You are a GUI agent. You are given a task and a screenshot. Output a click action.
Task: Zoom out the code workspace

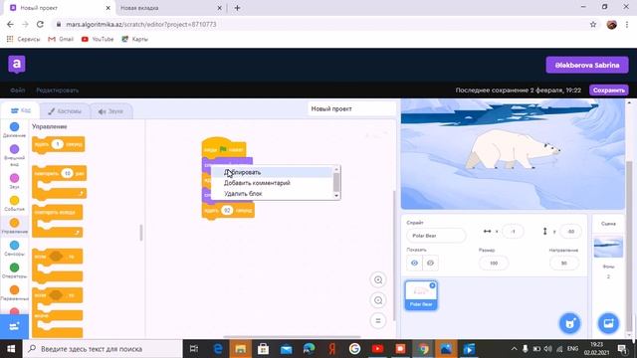pyautogui.click(x=378, y=300)
